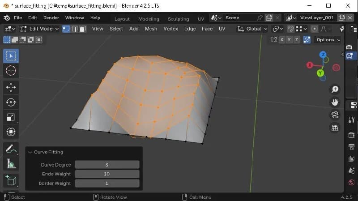Click the Border Weight value field
This screenshot has height=201, width=358.
[x=107, y=184]
